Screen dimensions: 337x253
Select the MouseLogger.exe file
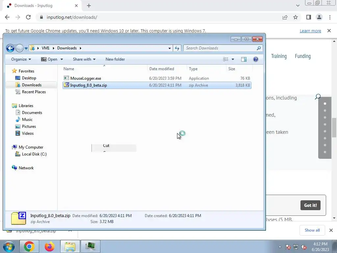click(157, 78)
